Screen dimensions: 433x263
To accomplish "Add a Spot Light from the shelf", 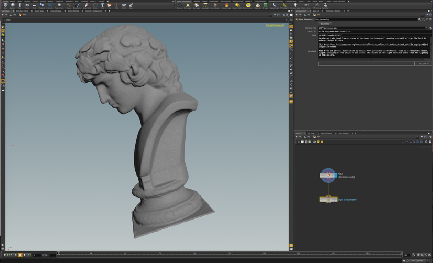I will coord(197,6).
